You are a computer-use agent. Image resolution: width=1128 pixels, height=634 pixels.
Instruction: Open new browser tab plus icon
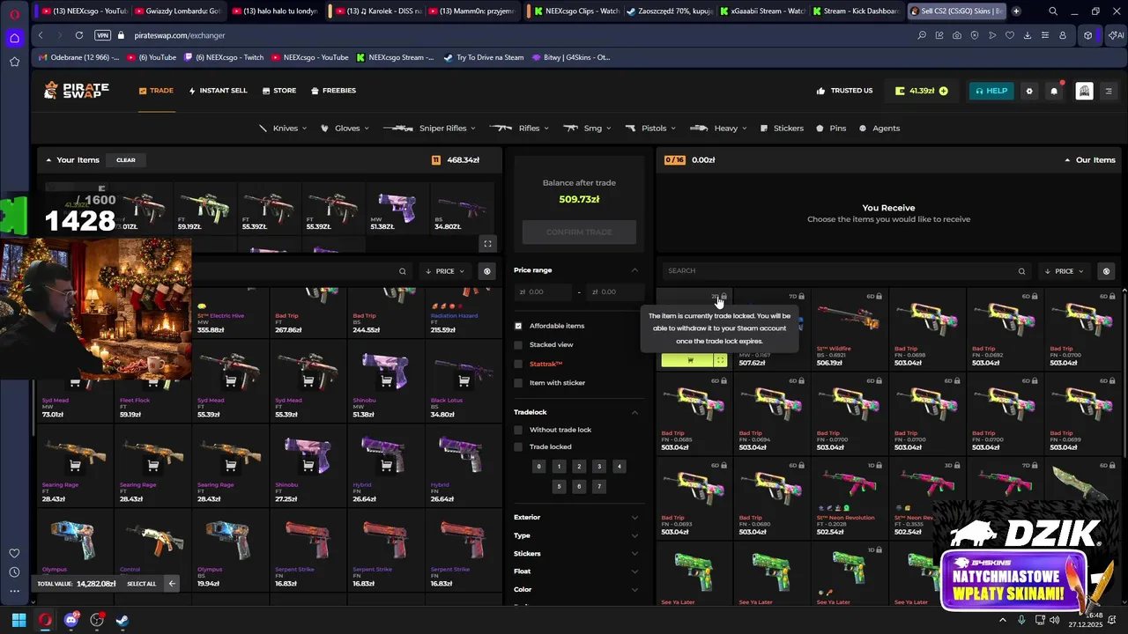(1016, 11)
